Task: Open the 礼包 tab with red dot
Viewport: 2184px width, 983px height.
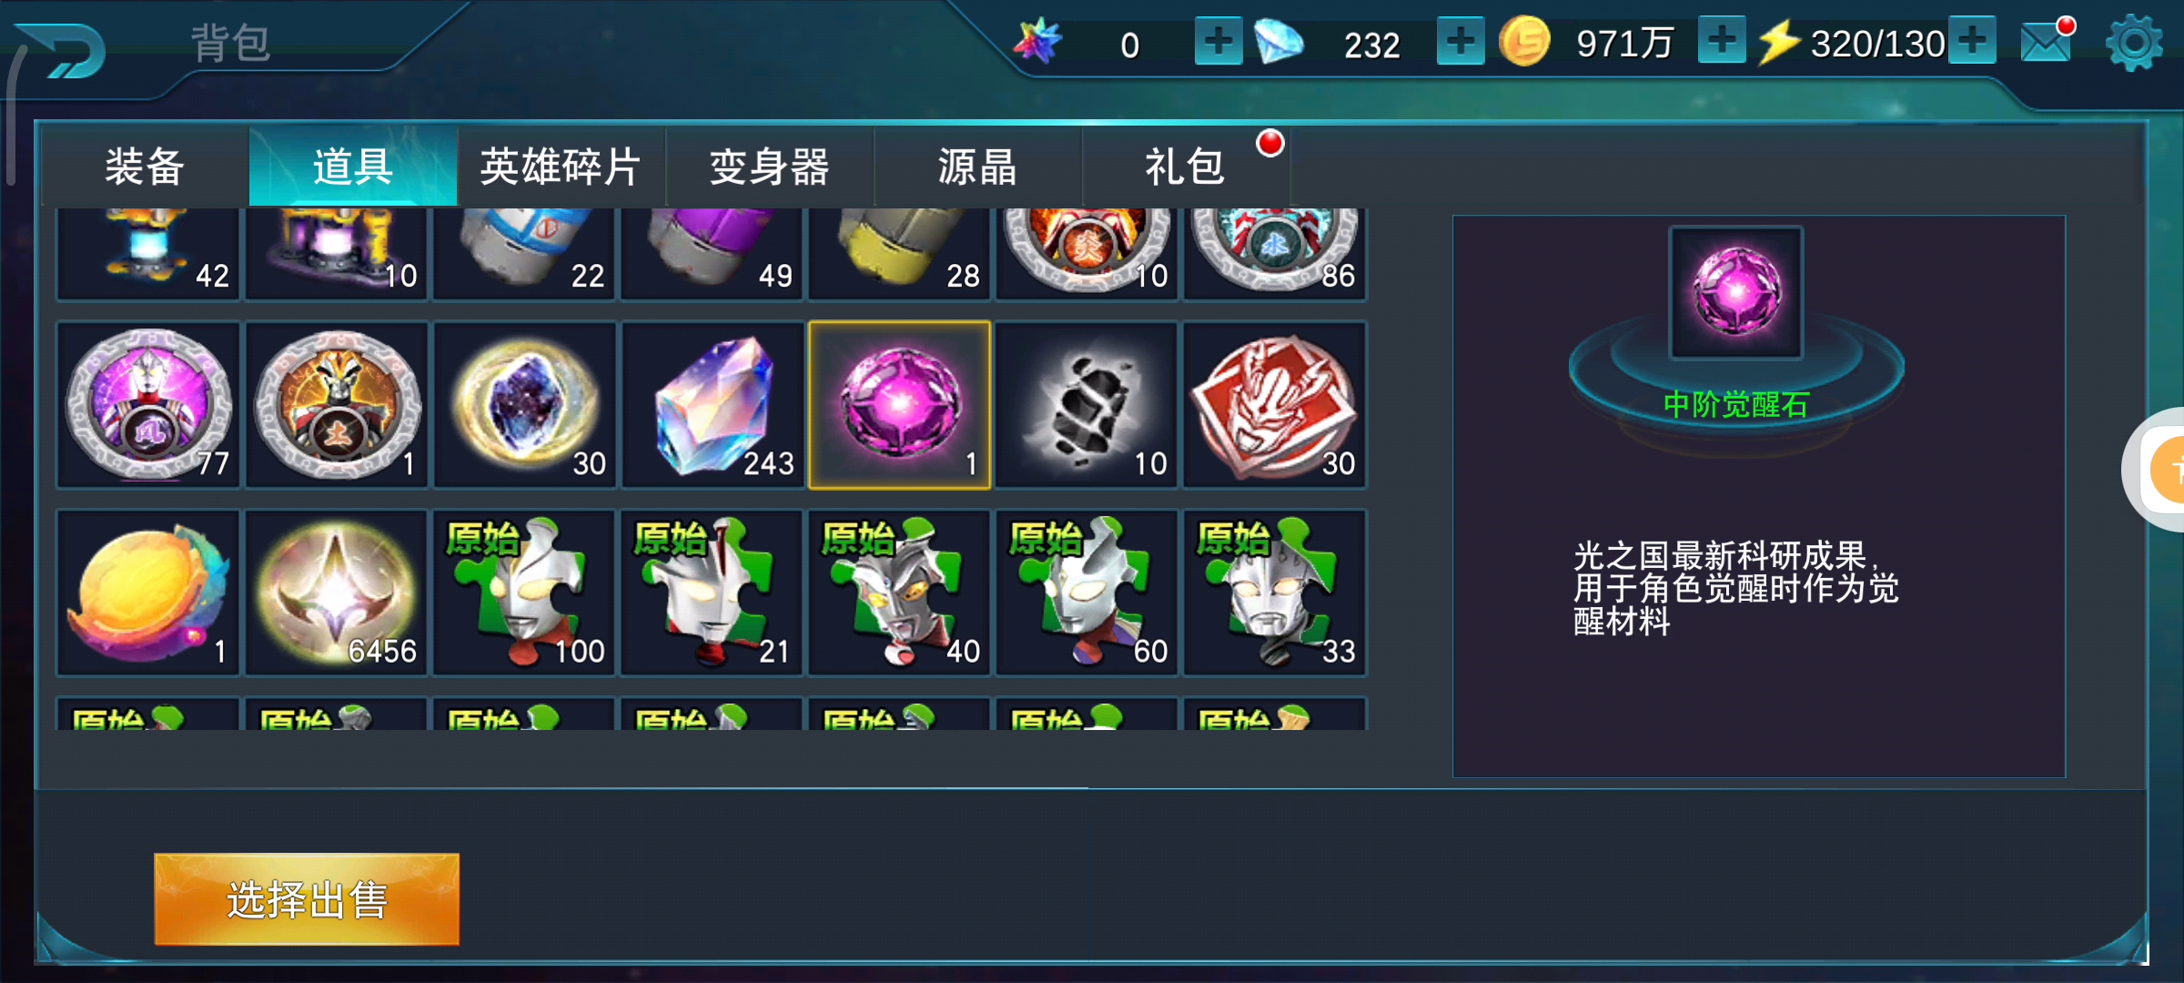Action: [1186, 167]
